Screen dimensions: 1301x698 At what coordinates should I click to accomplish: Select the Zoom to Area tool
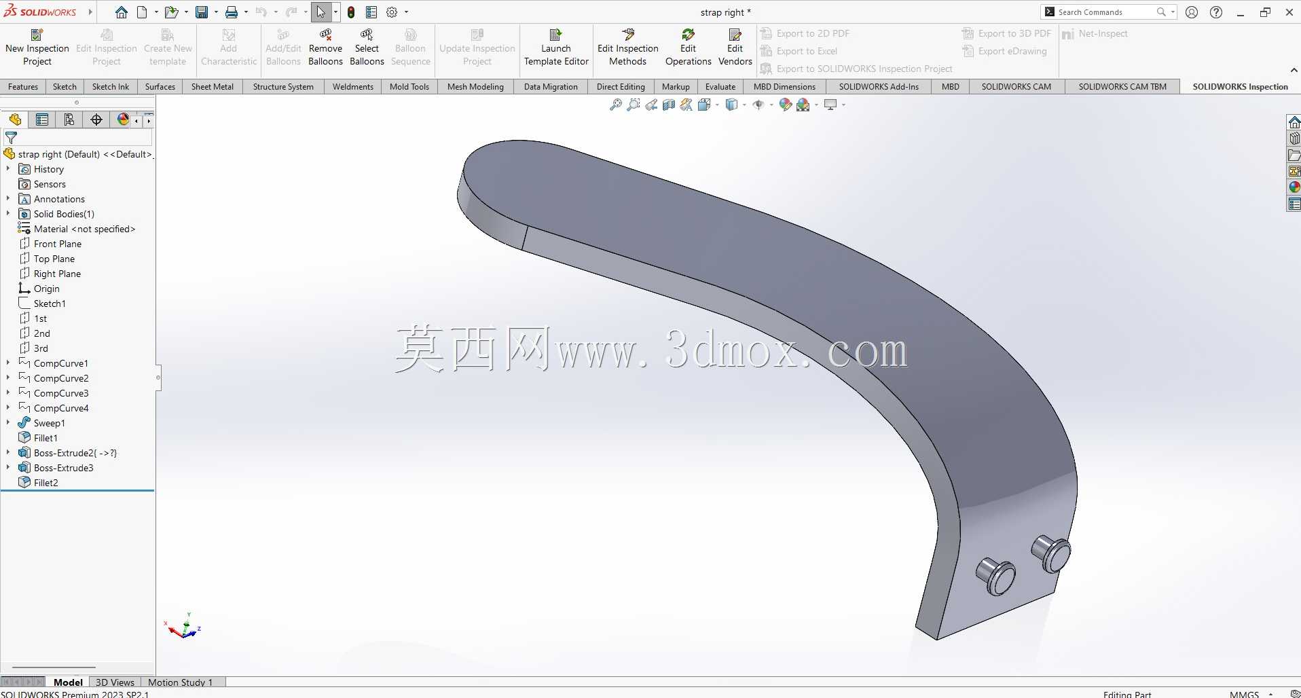pyautogui.click(x=634, y=105)
